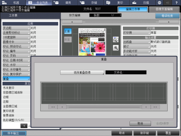Open 图像对中 setting
The height and width of the screenshot is (136, 181).
(16, 42)
